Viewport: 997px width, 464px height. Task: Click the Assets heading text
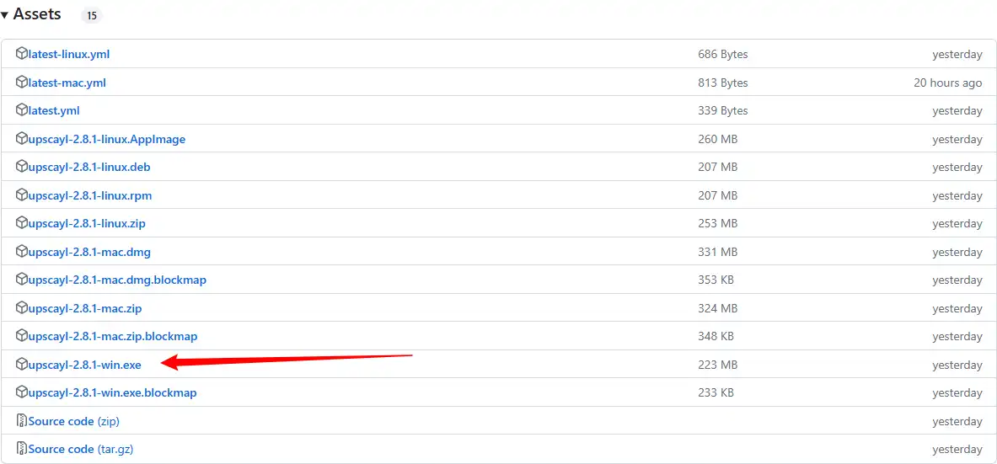(37, 14)
